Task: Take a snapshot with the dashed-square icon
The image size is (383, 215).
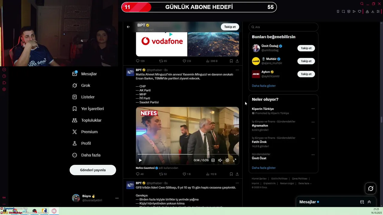Action: pos(343,12)
